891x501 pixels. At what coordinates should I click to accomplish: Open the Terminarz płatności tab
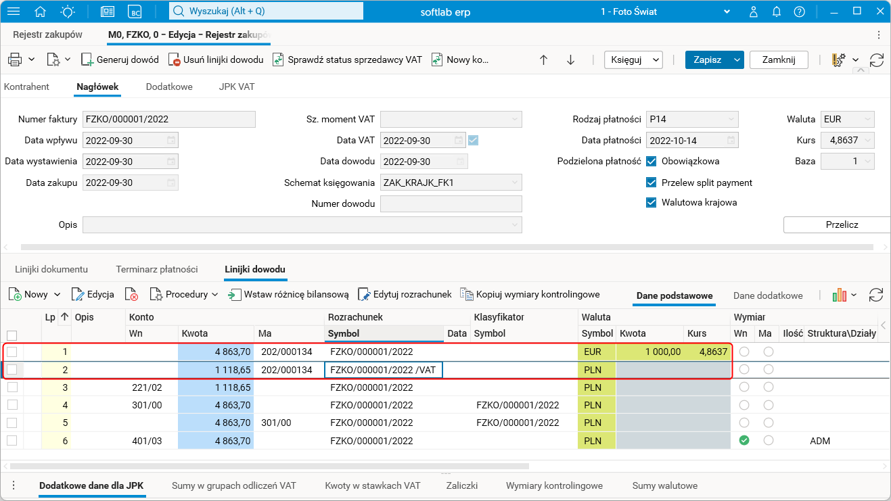157,269
